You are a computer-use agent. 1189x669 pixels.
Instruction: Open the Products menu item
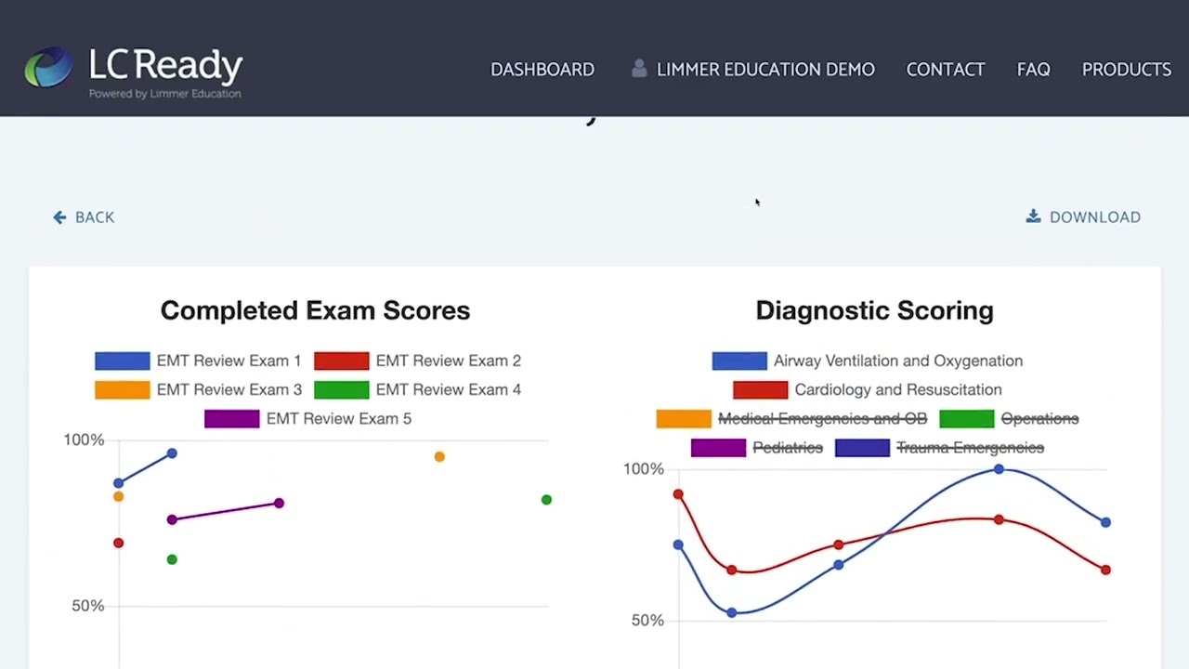point(1127,70)
